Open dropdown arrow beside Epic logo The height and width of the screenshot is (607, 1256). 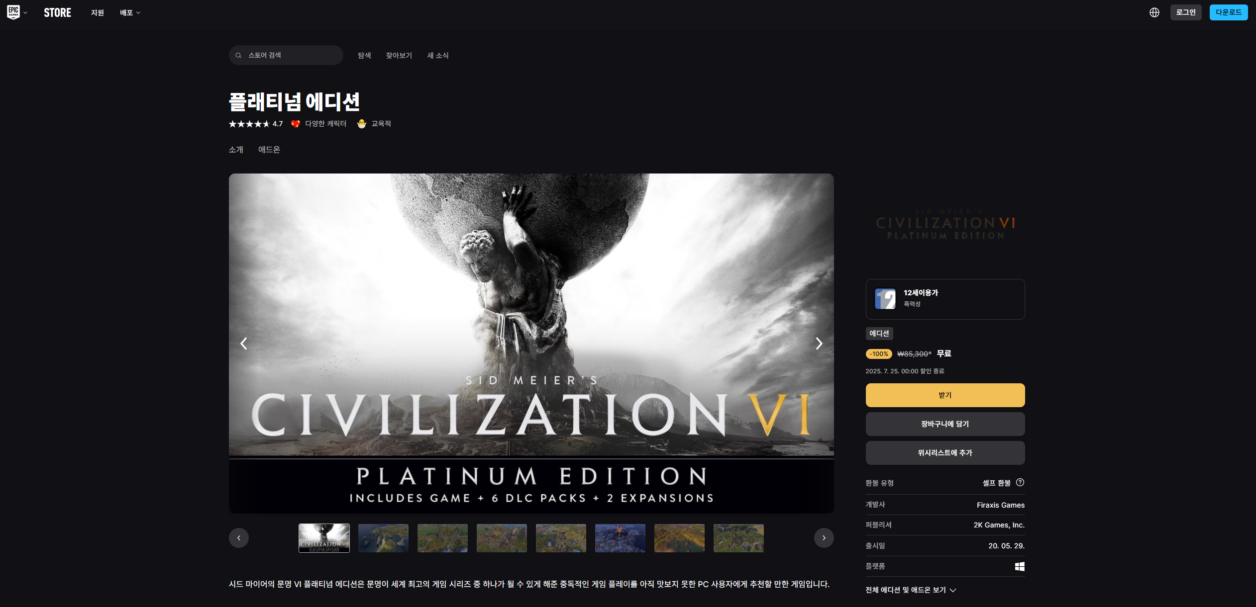coord(25,12)
